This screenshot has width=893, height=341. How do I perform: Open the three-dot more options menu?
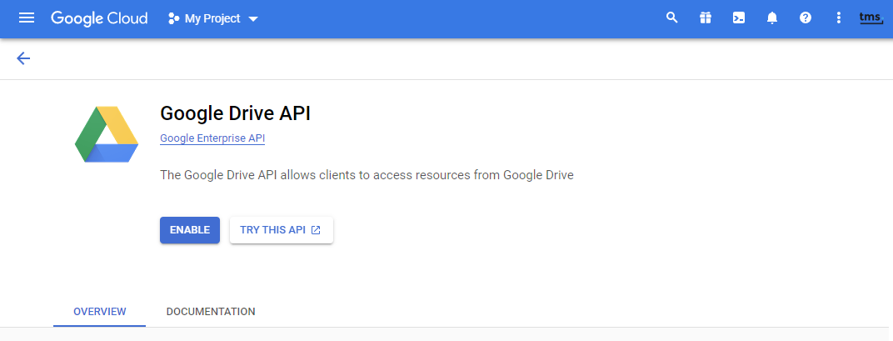839,18
